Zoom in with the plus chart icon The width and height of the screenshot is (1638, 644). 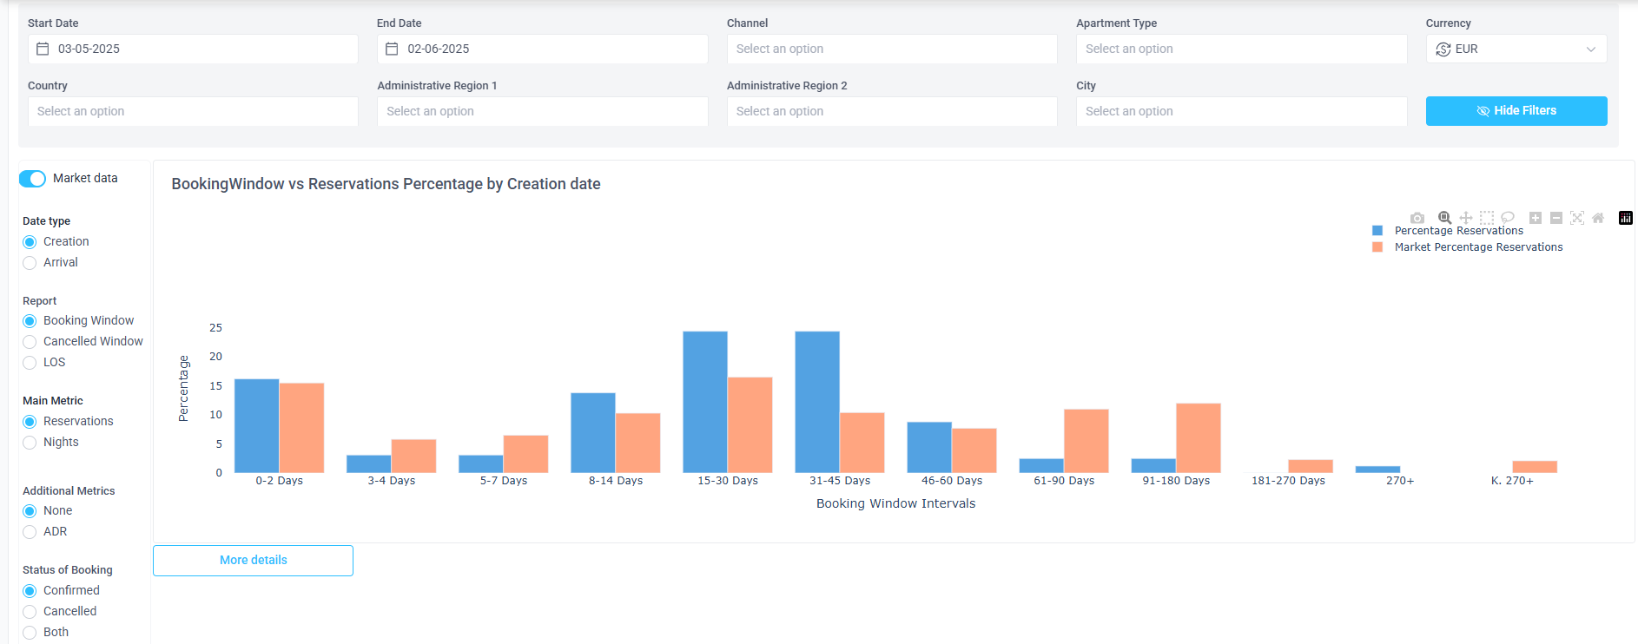point(1536,218)
